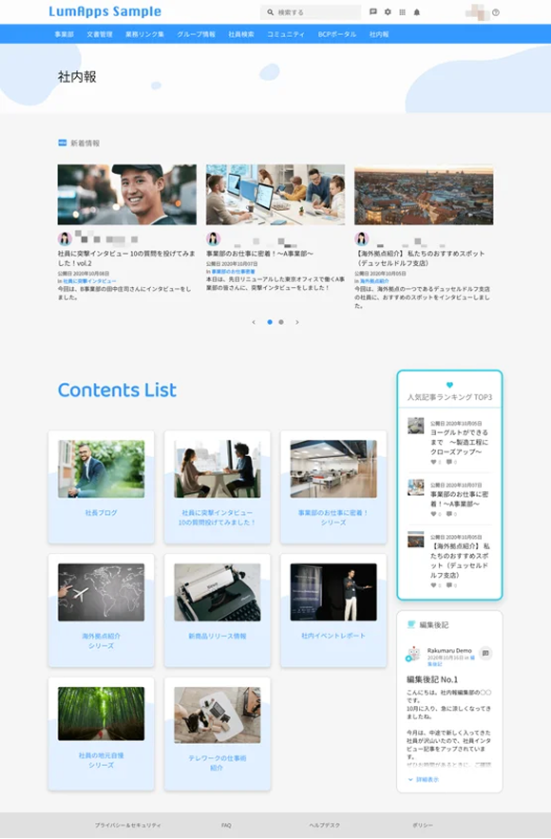
Task: Open the user profile avatar menu
Action: click(x=477, y=12)
